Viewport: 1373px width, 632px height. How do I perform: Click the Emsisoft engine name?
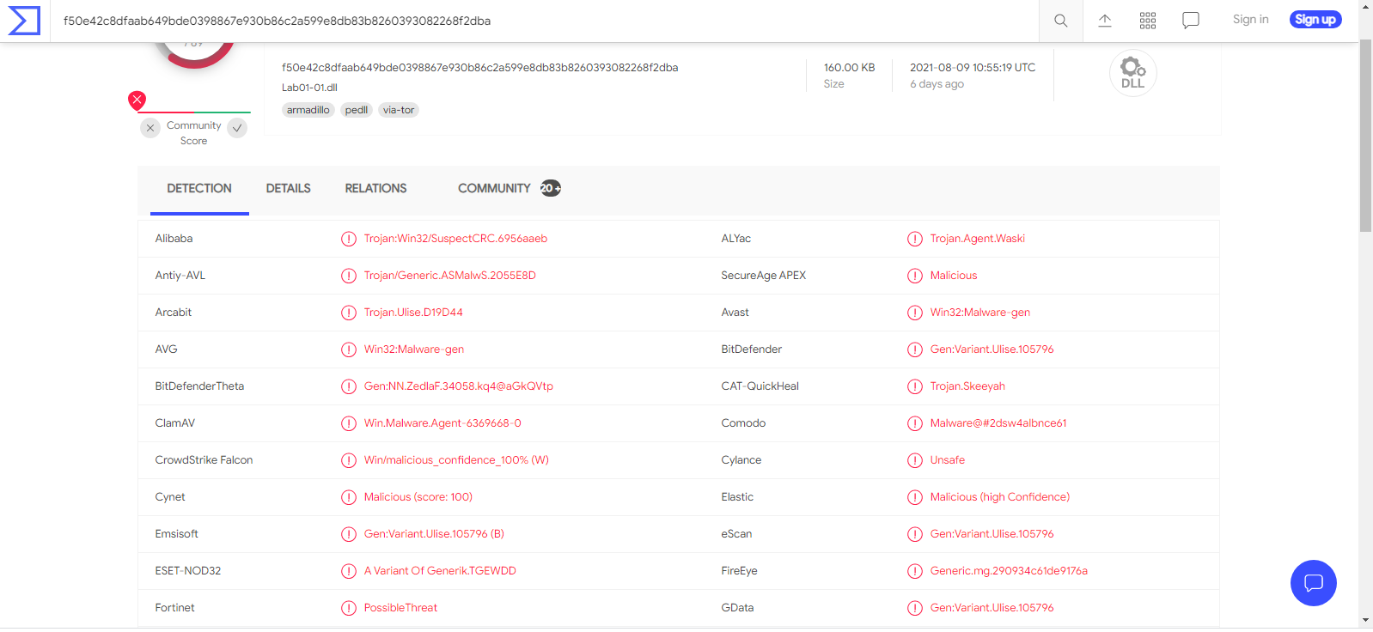point(176,534)
